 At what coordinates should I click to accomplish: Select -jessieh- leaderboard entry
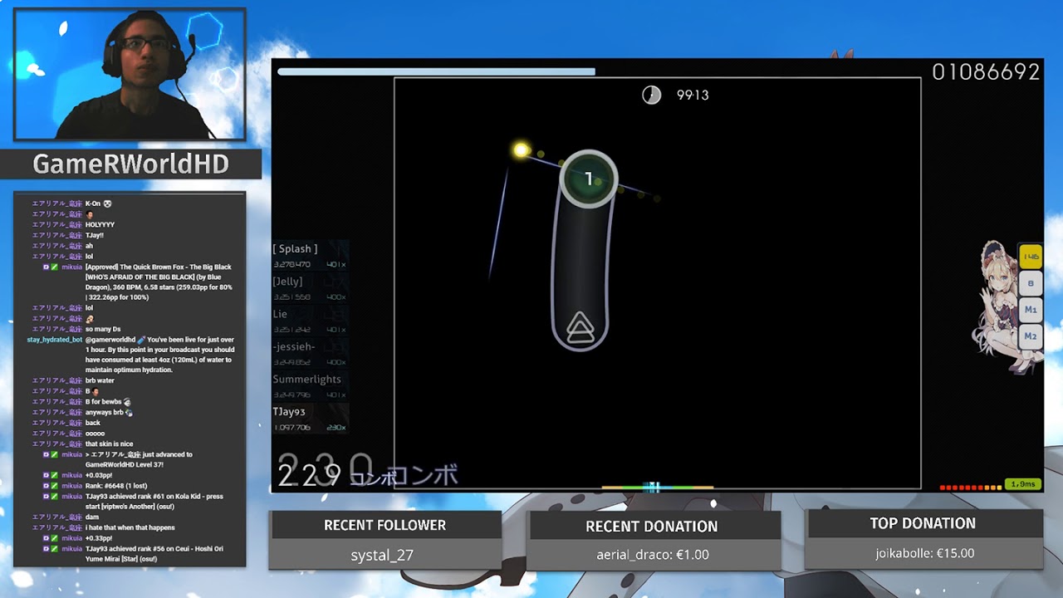(x=310, y=353)
